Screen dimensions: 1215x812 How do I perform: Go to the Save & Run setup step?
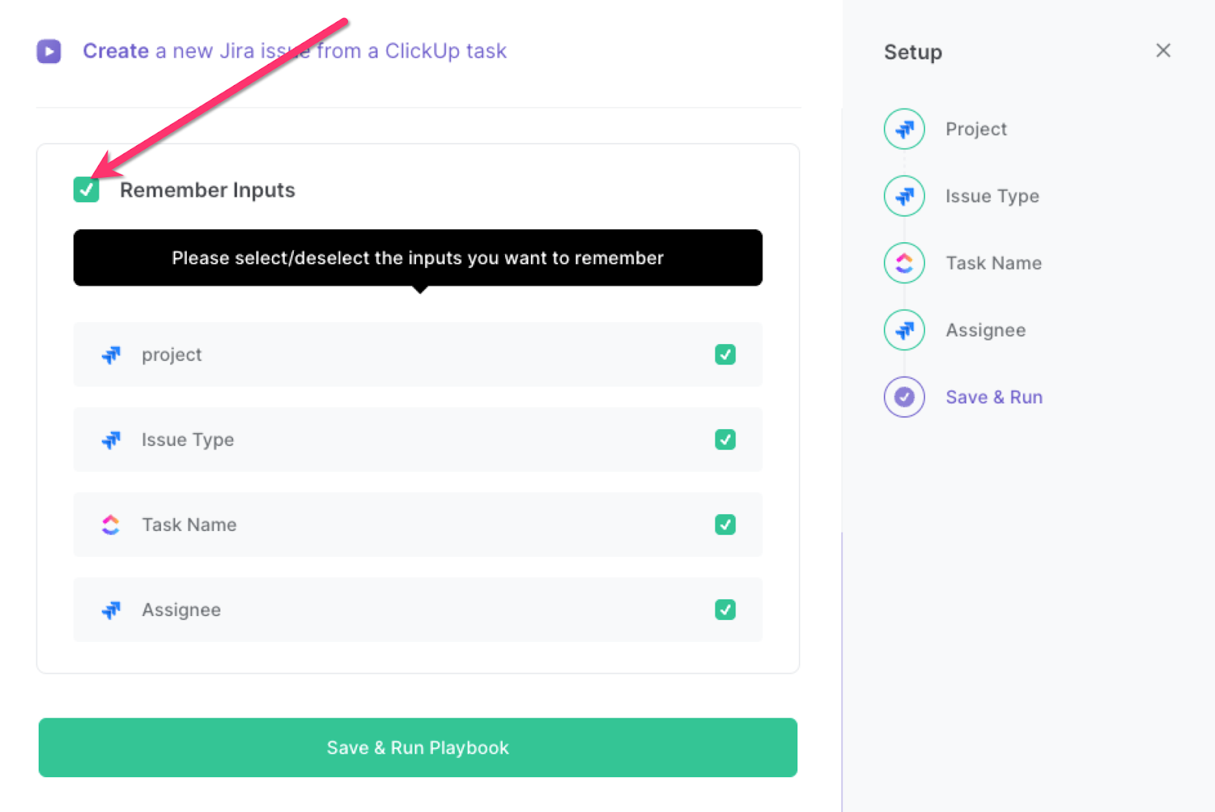coord(994,397)
